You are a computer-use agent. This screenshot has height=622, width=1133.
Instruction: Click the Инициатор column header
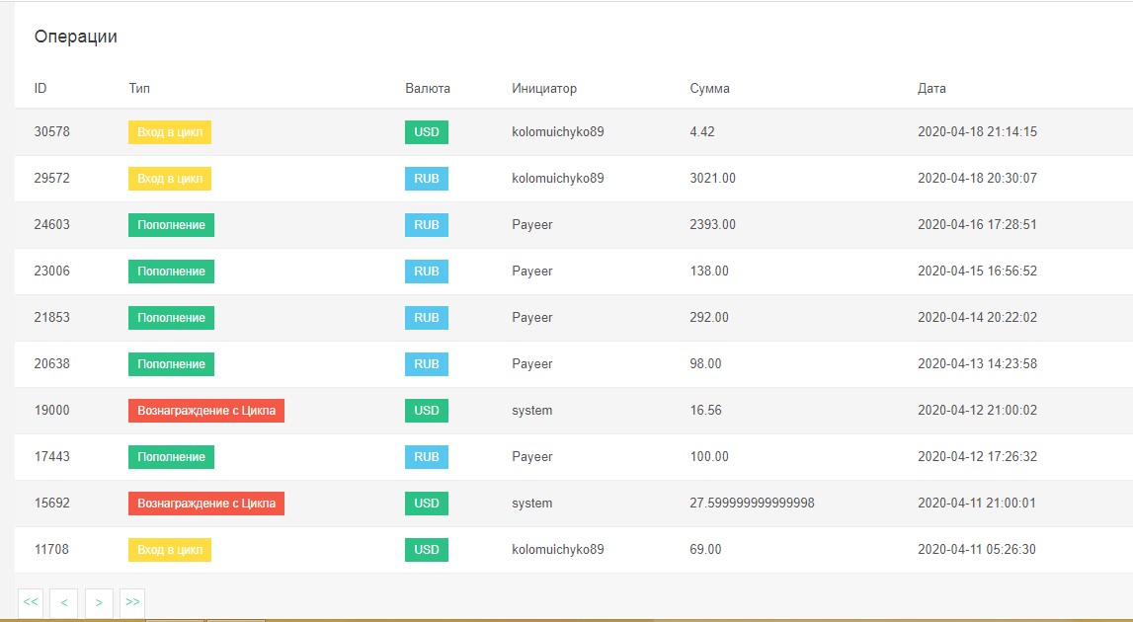[543, 89]
